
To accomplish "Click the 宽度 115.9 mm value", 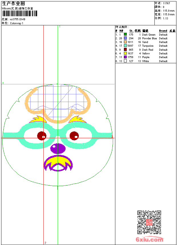I will pyautogui.click(x=169, y=15).
